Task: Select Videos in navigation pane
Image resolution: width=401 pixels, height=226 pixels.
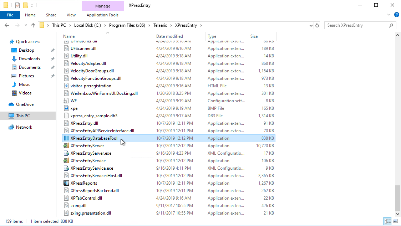Action: (x=25, y=93)
